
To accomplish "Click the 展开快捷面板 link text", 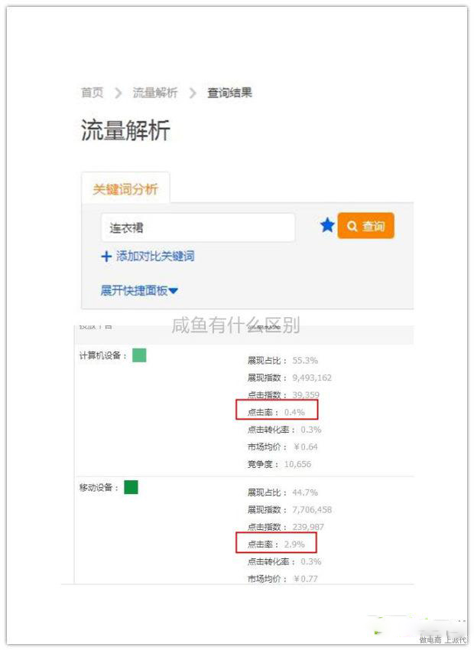I will click(x=134, y=290).
